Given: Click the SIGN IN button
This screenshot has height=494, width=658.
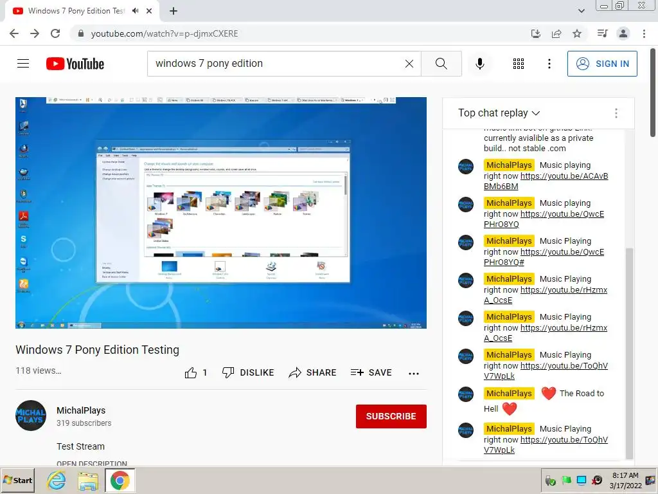Looking at the screenshot, I should coord(602,64).
